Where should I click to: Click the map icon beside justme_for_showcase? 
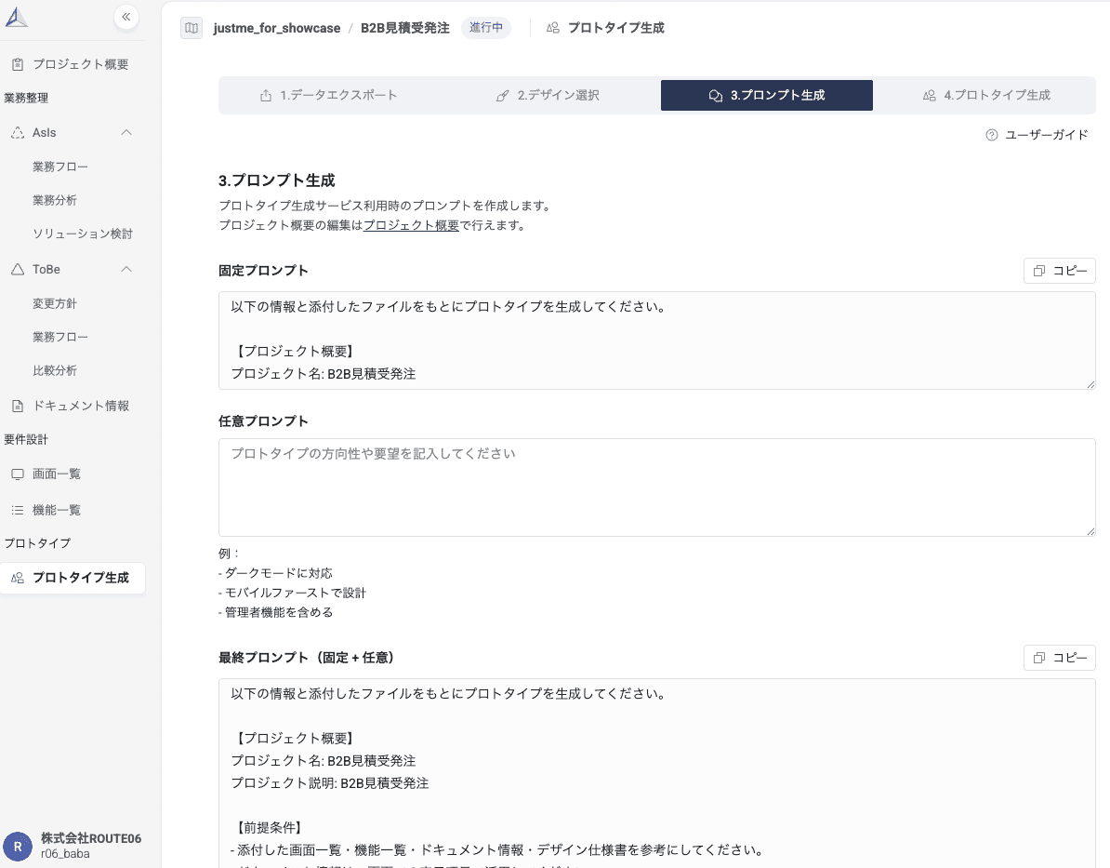(192, 28)
